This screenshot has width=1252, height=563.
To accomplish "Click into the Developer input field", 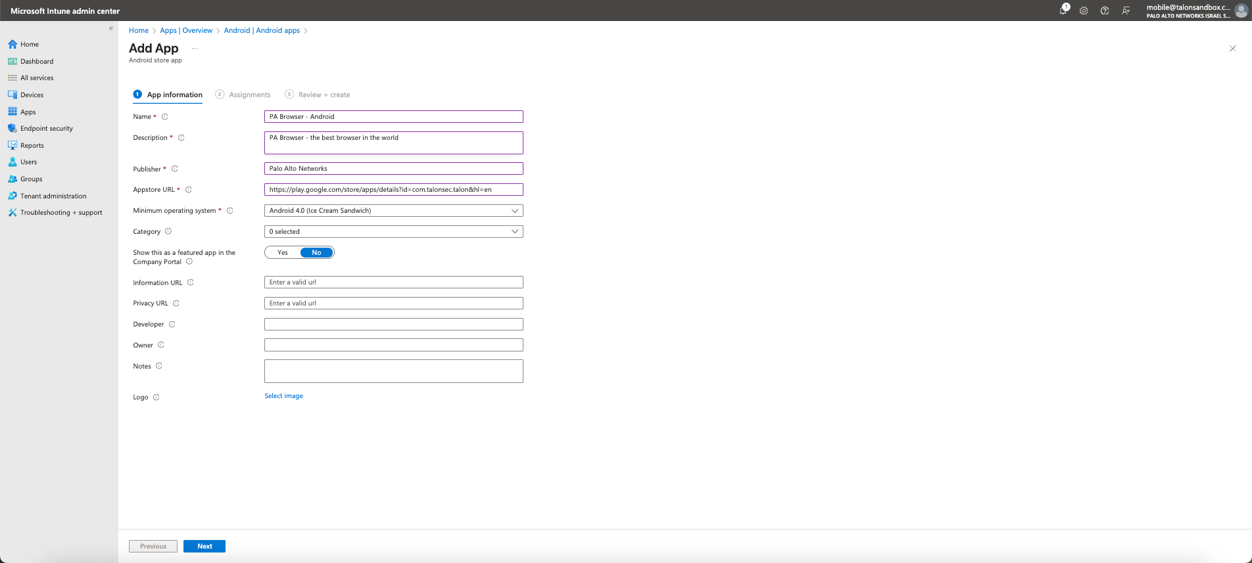I will coord(394,325).
